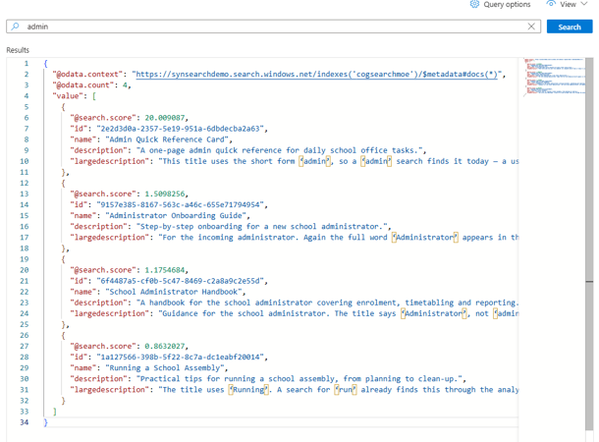Click the blue Search button

click(x=570, y=27)
